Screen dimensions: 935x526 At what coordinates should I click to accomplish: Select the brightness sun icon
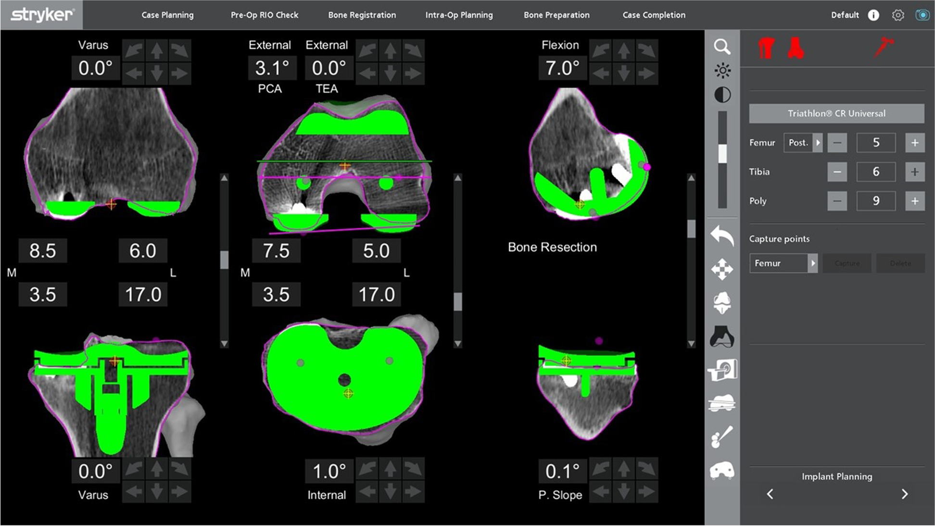(x=722, y=71)
